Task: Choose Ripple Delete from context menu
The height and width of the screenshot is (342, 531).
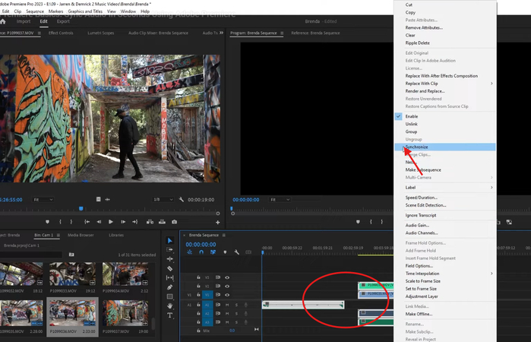Action: pos(445,43)
